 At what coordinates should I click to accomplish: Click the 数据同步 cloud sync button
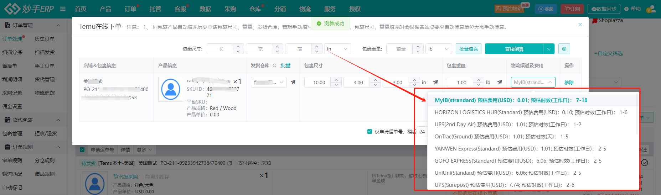604,9
